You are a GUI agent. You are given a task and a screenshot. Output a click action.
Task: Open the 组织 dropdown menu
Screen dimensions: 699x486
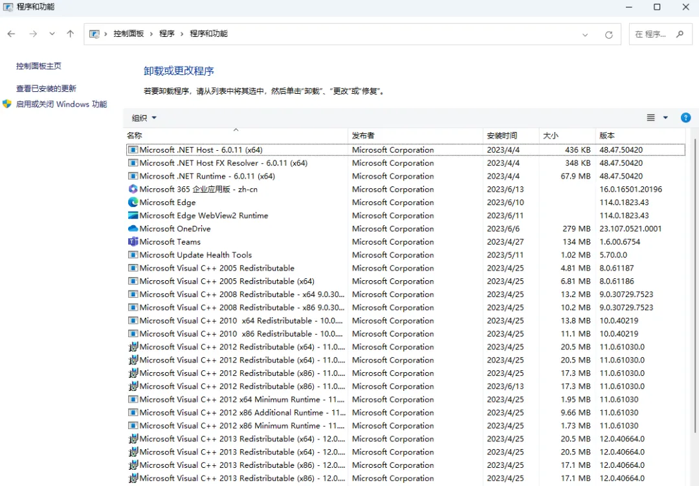(x=144, y=118)
